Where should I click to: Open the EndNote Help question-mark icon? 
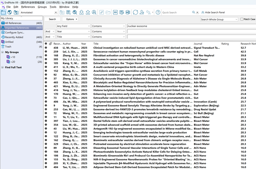pyautogui.click(x=158, y=12)
